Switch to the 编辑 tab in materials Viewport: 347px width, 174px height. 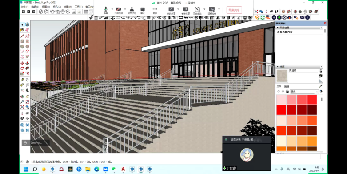287,86
